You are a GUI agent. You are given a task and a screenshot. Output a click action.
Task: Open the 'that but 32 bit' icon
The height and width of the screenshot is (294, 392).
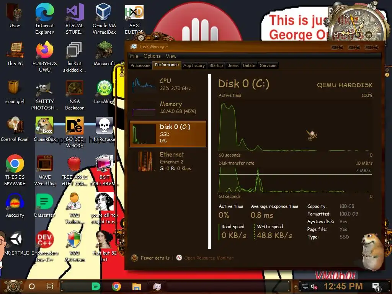pos(104,246)
